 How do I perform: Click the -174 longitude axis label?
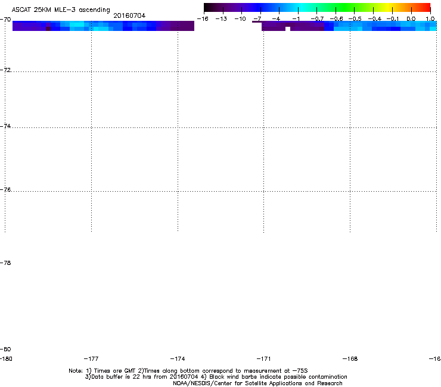178,359
